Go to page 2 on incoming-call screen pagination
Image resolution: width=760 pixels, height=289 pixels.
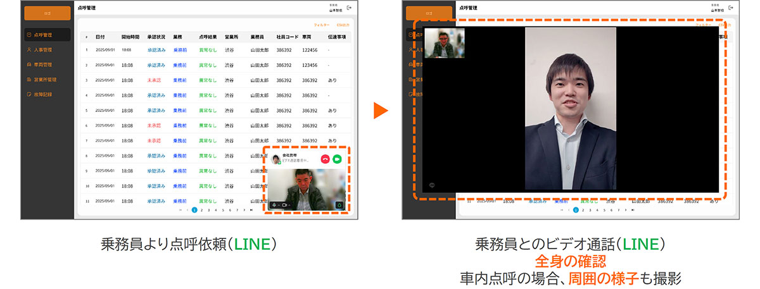201,209
